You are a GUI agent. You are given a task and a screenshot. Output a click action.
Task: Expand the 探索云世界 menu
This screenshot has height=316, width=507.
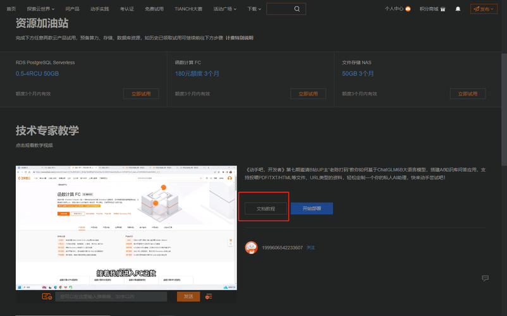40,9
